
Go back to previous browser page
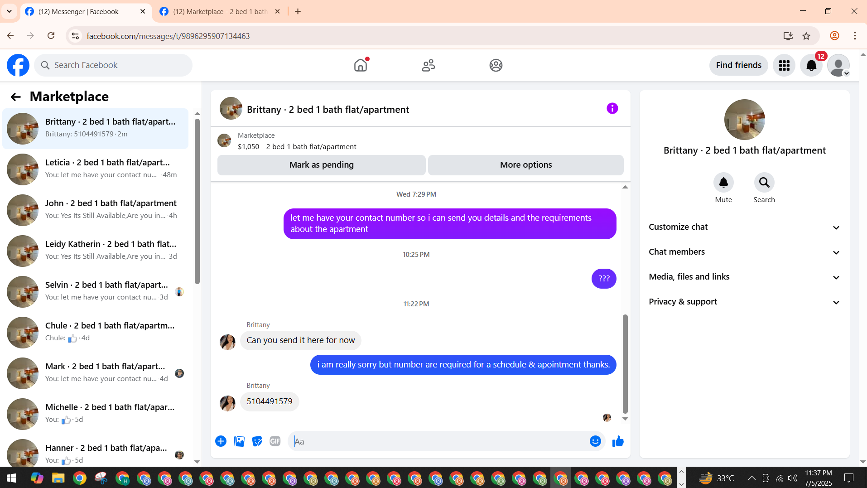10,36
